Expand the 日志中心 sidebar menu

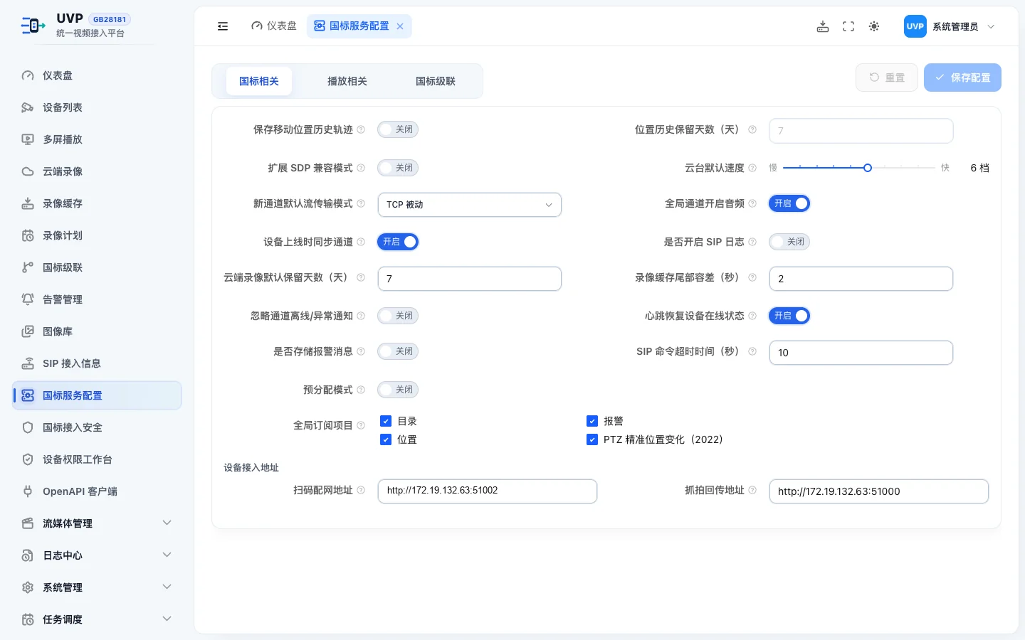point(97,555)
